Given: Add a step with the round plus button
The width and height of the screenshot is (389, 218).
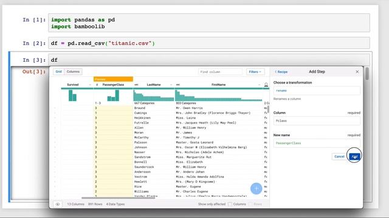Looking at the screenshot, I should [256, 189].
